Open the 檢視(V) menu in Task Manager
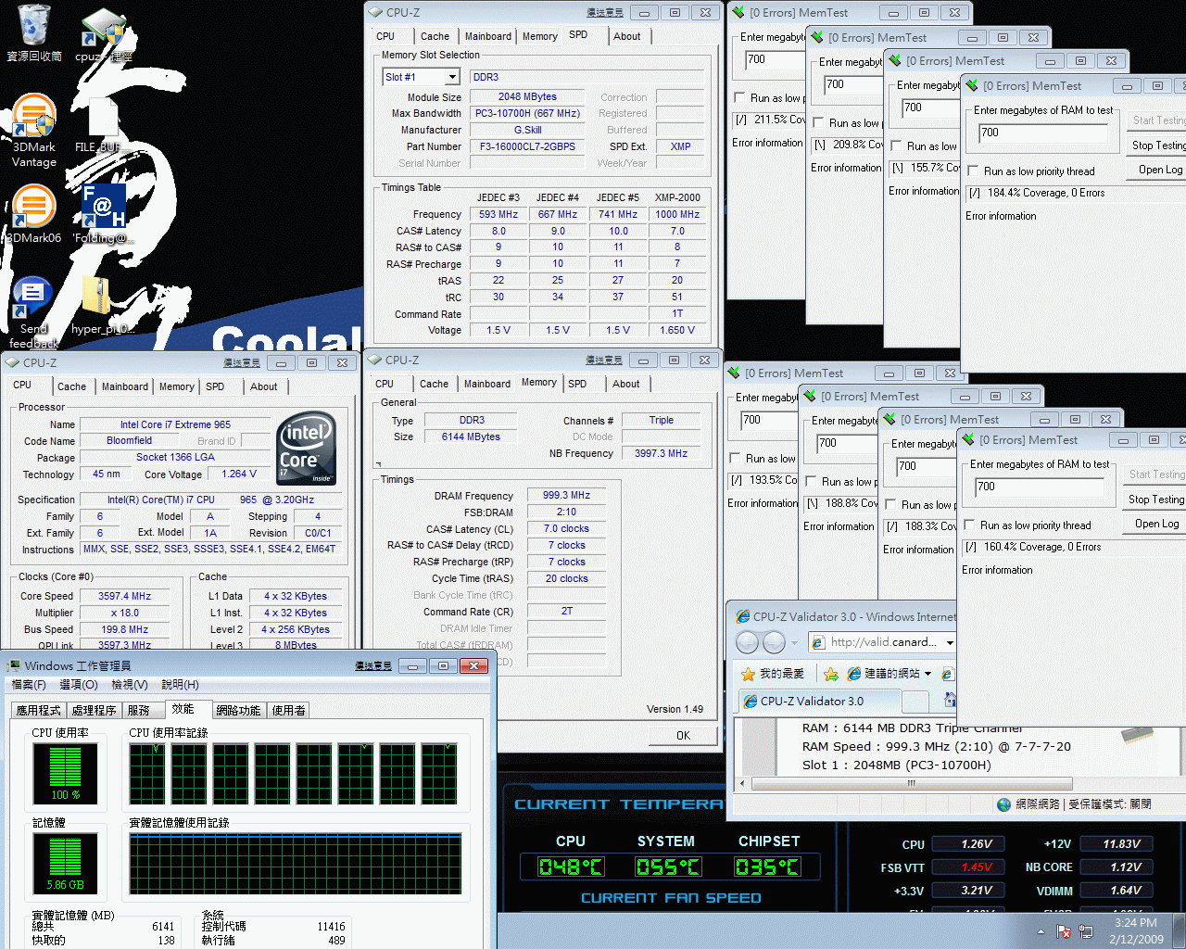 pos(130,684)
